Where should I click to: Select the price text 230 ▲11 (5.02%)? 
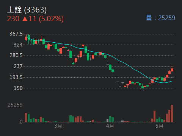[x=35, y=19]
